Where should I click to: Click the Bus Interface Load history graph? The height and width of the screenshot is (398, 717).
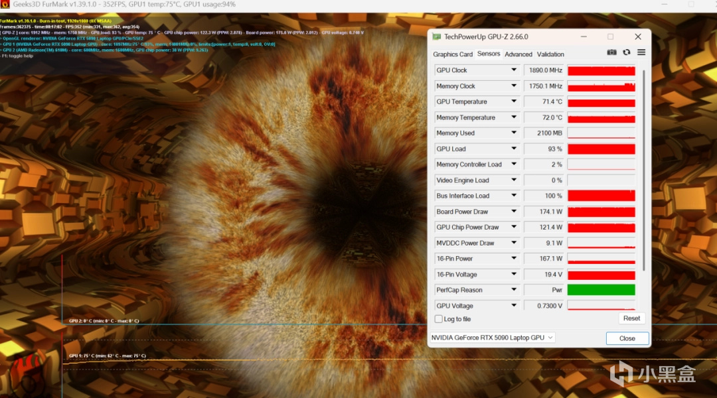601,196
